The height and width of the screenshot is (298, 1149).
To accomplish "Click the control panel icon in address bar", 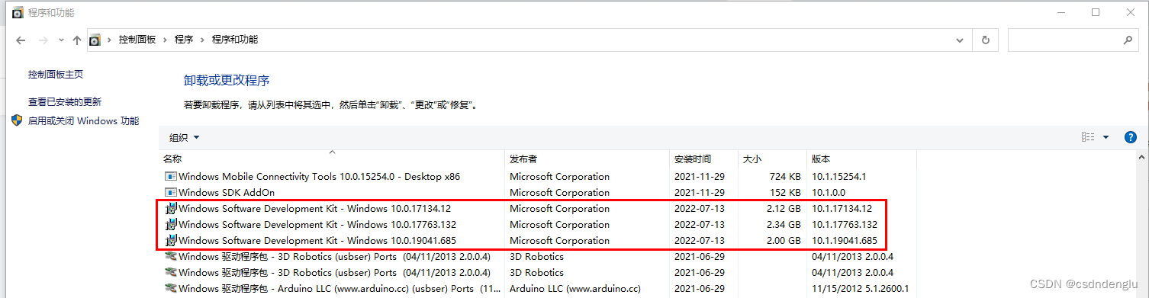I will coord(95,40).
